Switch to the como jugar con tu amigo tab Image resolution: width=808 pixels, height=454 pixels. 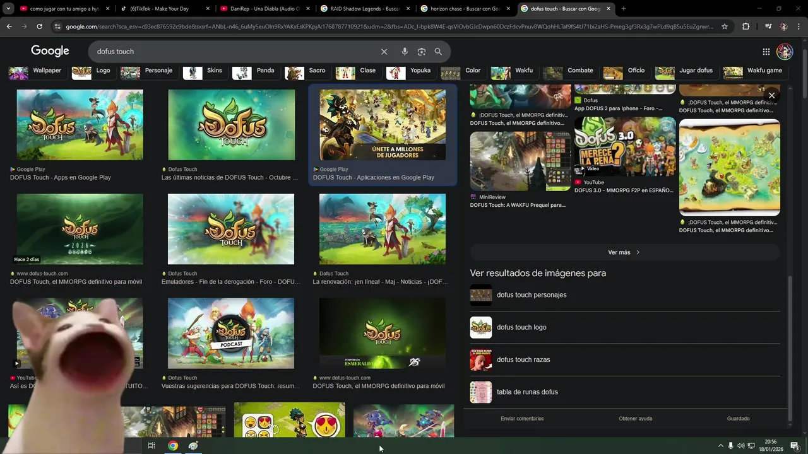[63, 9]
